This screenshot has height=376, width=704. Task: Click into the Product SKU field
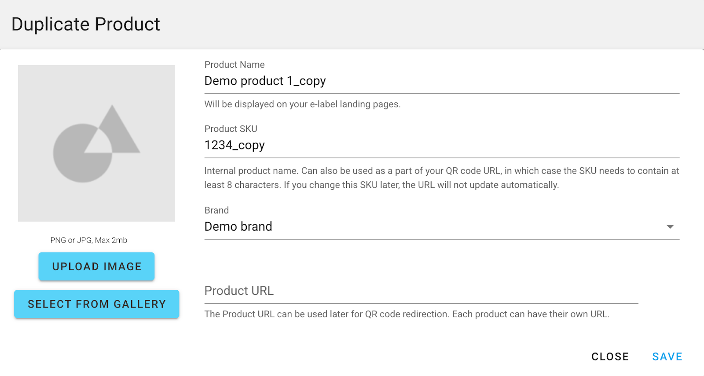[441, 145]
